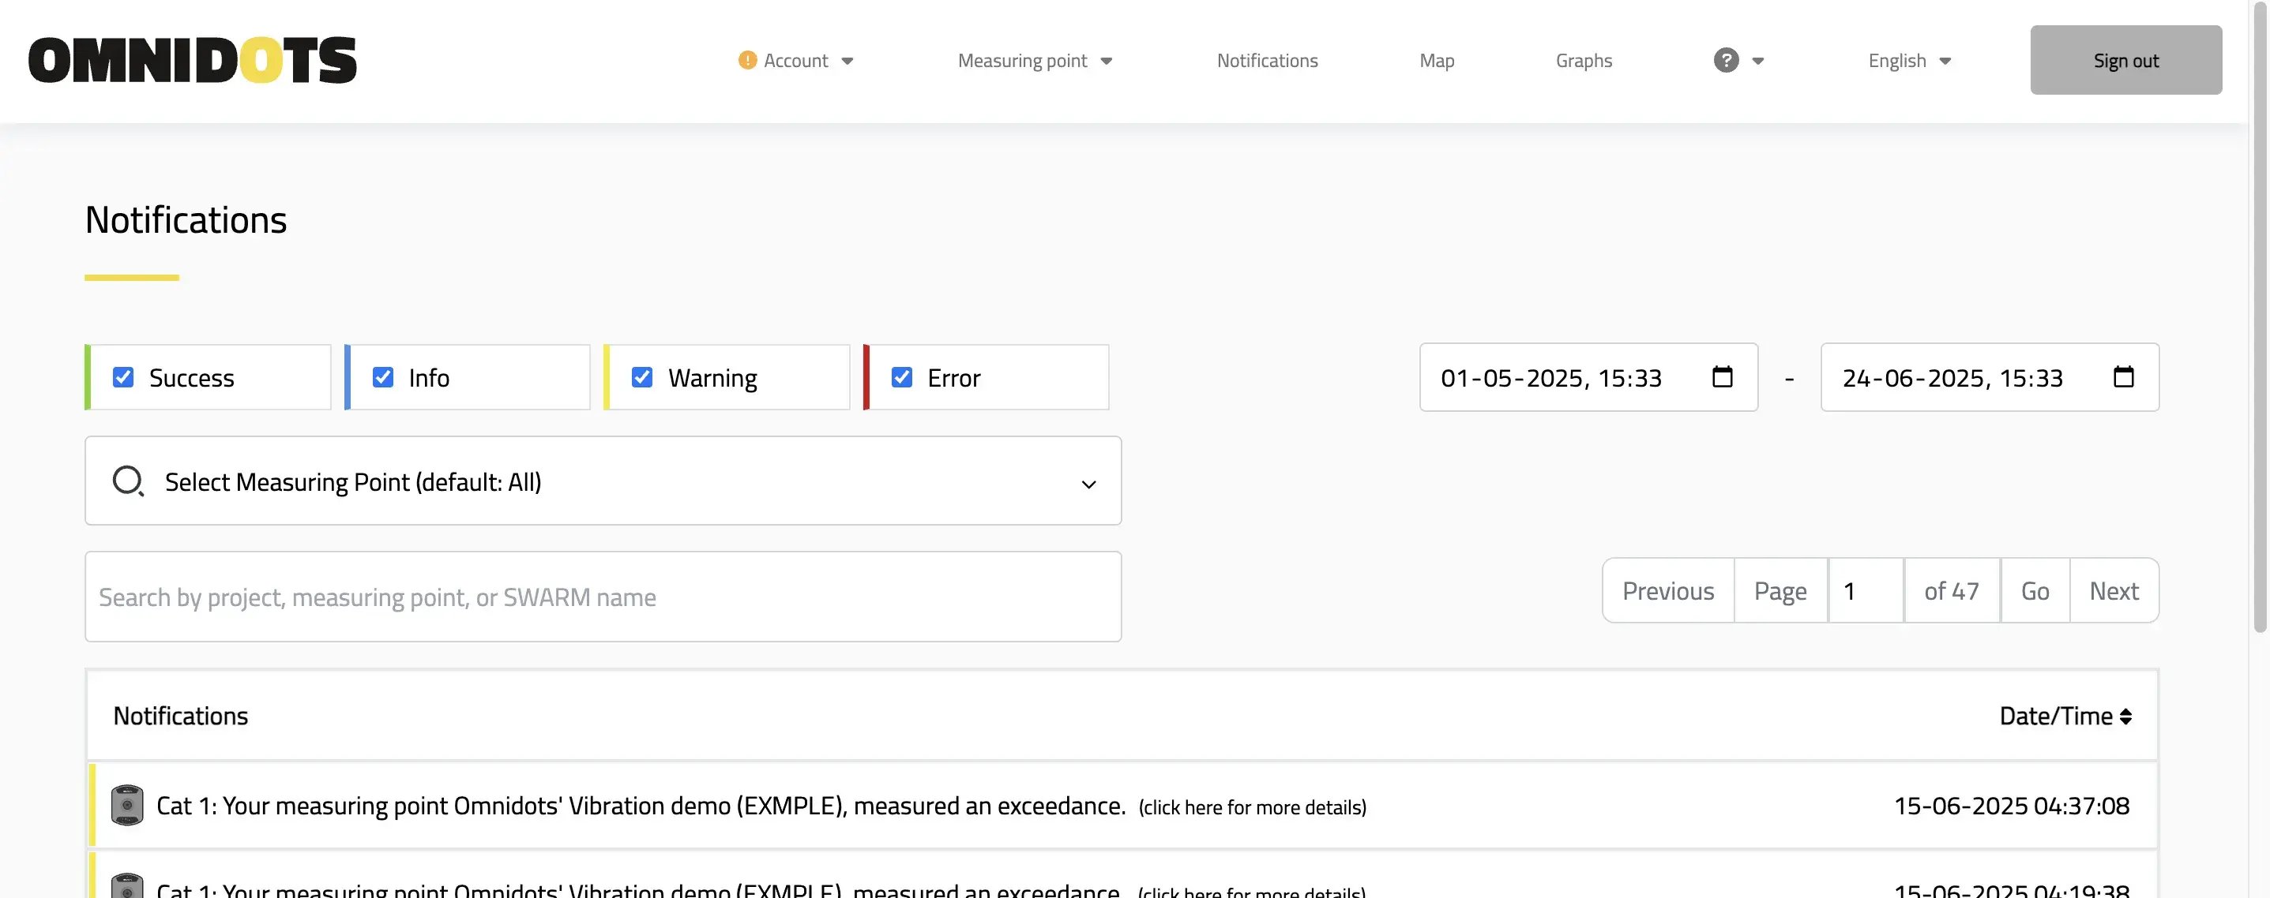Screen dimensions: 2270x898
Task: Sort notifications by the Date/Time arrows
Action: [2125, 717]
